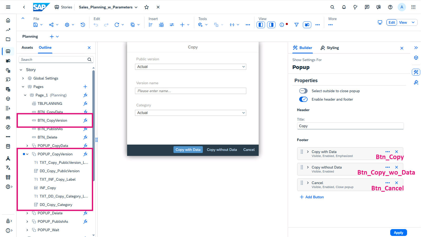421x237 pixels.
Task: Edit script of TBLPLANNING fx icon
Action: tap(86, 103)
